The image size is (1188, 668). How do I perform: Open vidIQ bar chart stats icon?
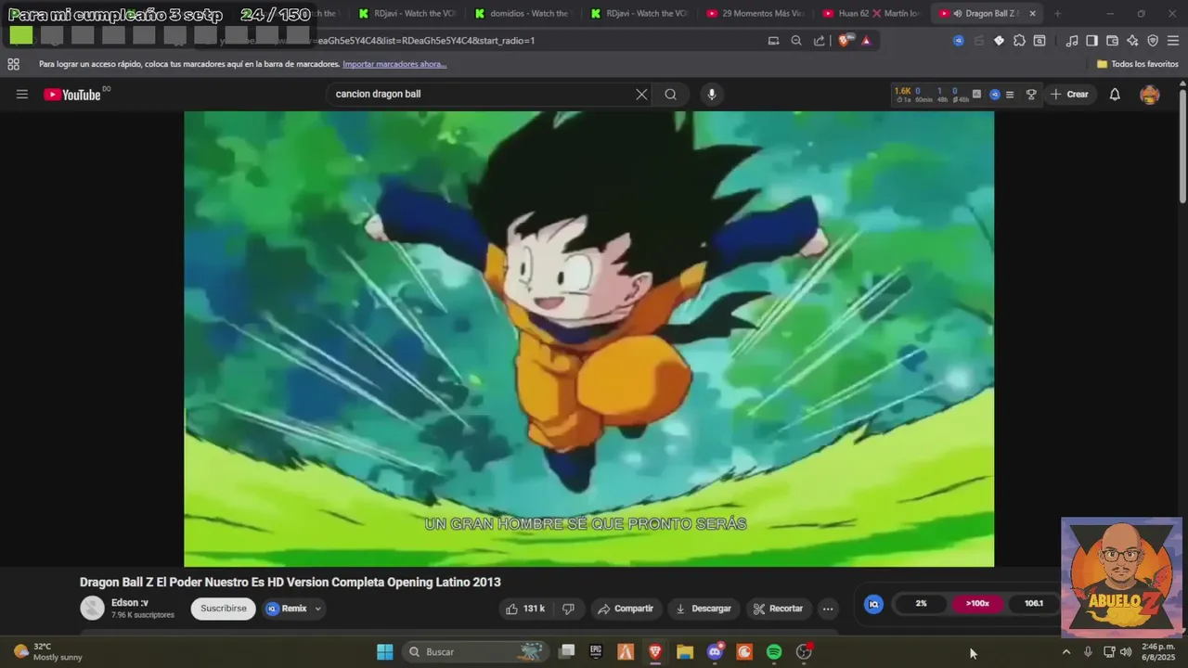[x=976, y=94]
